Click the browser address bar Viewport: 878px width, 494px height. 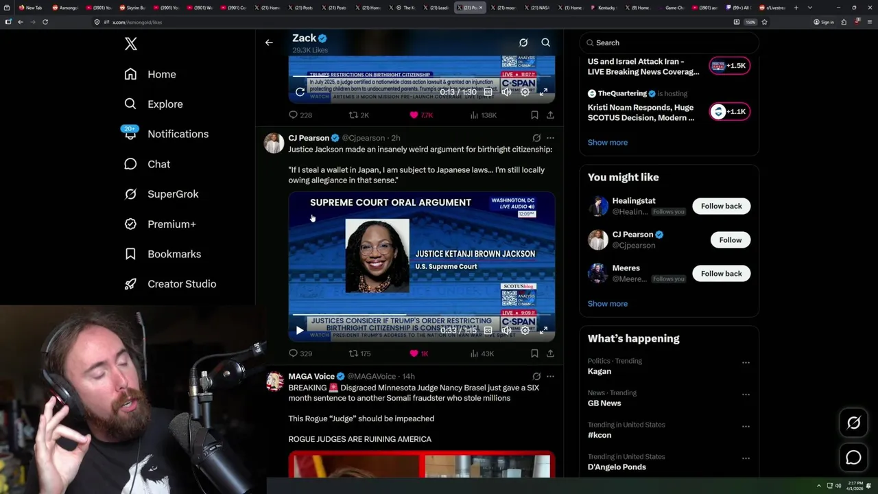(x=412, y=22)
